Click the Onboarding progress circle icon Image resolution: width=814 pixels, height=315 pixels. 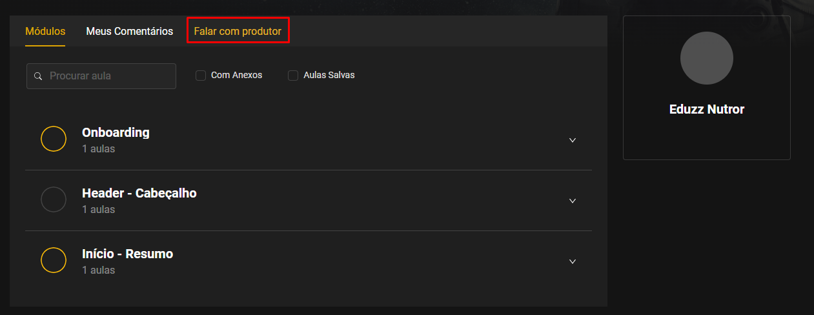[54, 139]
